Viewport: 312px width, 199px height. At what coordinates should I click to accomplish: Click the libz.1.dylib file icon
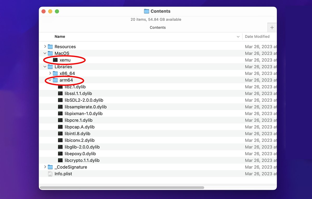click(60, 87)
